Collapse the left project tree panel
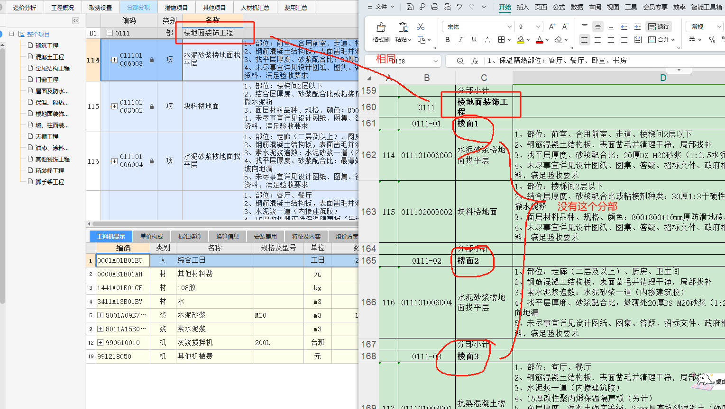725x409 pixels. pos(75,20)
